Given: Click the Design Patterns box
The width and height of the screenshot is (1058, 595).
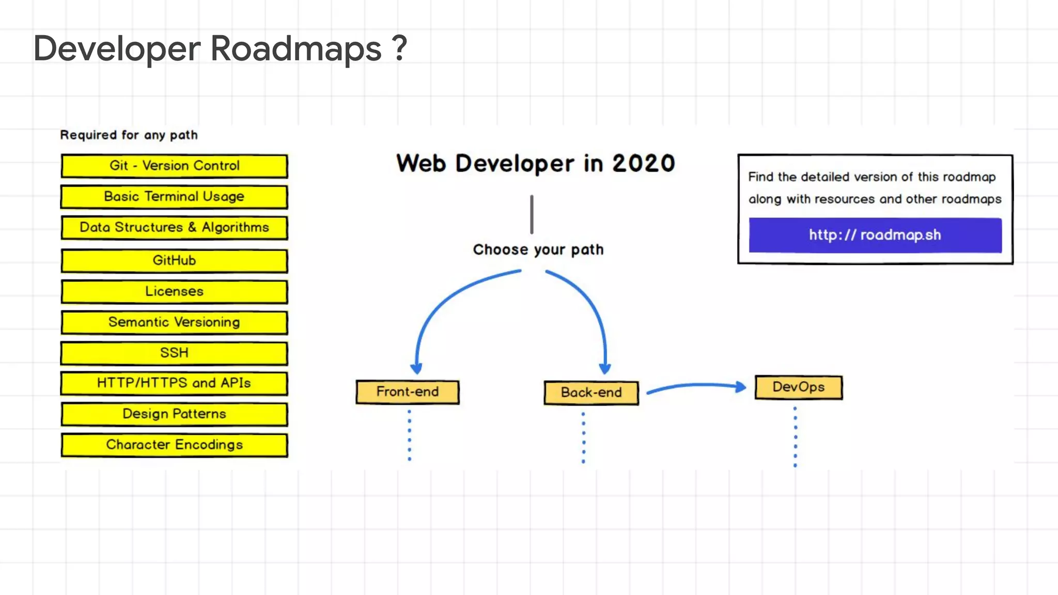Looking at the screenshot, I should [x=174, y=414].
